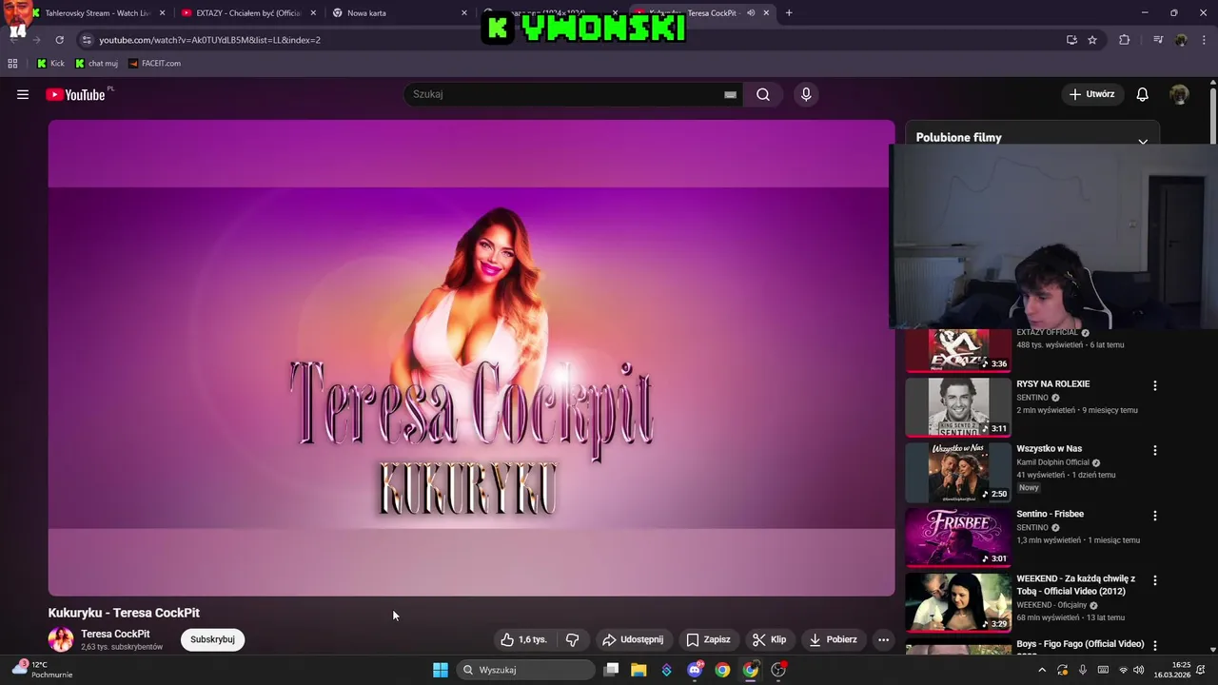The image size is (1218, 685).
Task: Open network settings in system tray
Action: click(x=1123, y=670)
